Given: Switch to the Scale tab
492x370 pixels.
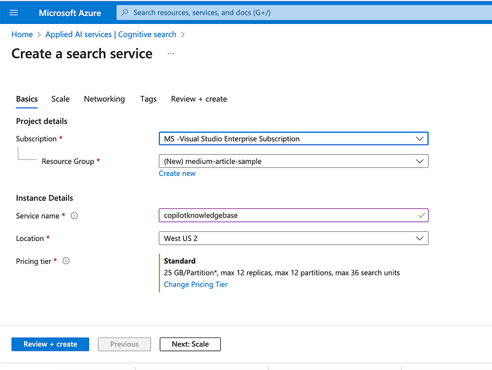Looking at the screenshot, I should coord(60,99).
